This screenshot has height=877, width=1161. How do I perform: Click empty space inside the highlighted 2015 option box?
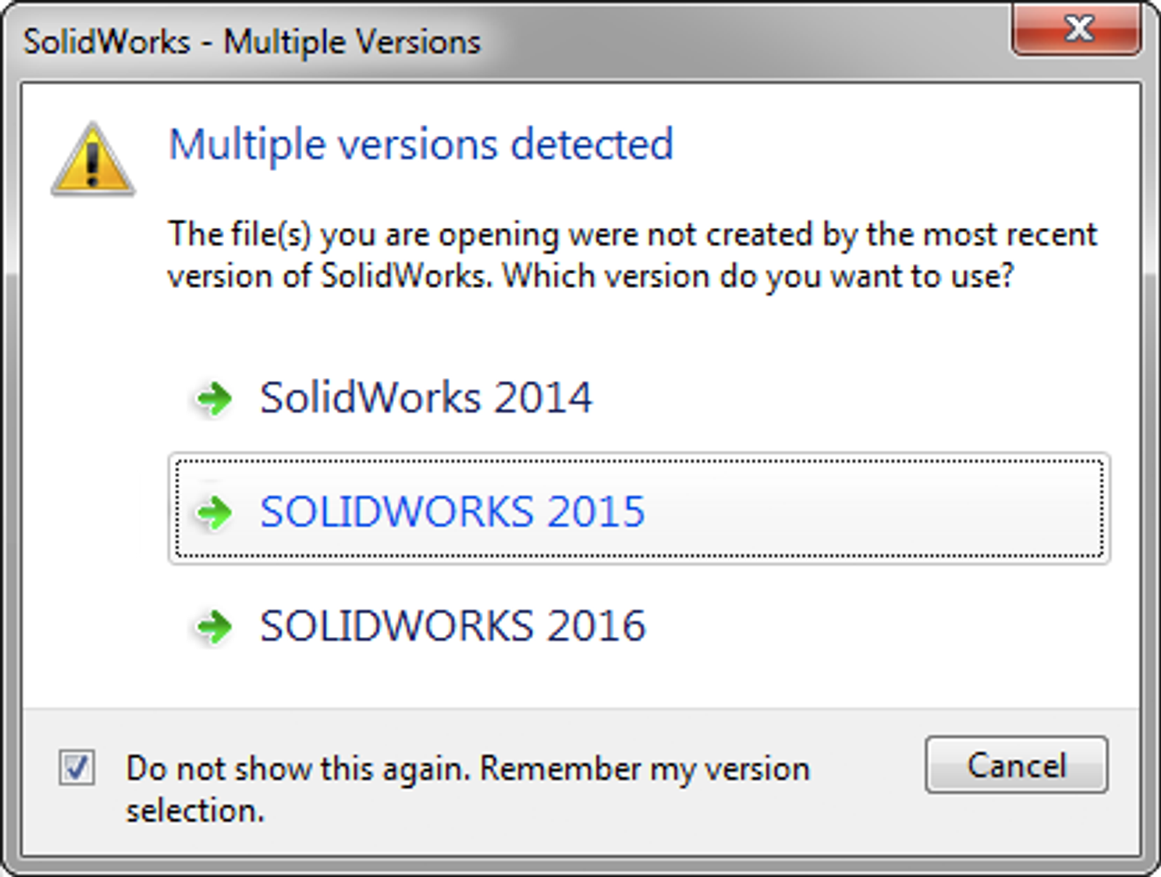[871, 510]
